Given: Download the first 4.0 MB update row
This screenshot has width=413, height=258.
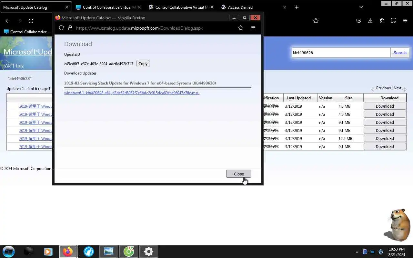Looking at the screenshot, I should click(385, 106).
